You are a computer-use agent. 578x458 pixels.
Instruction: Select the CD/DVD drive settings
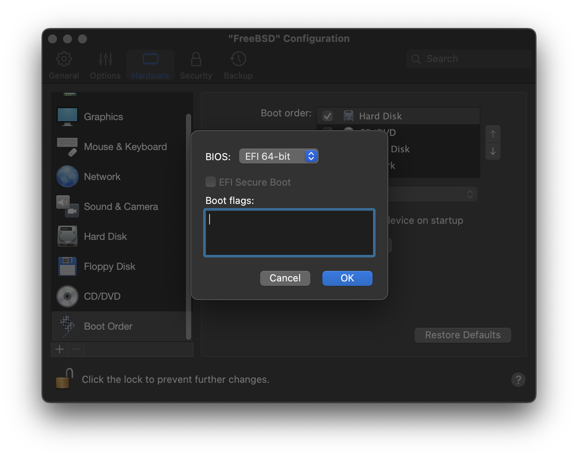click(x=102, y=296)
